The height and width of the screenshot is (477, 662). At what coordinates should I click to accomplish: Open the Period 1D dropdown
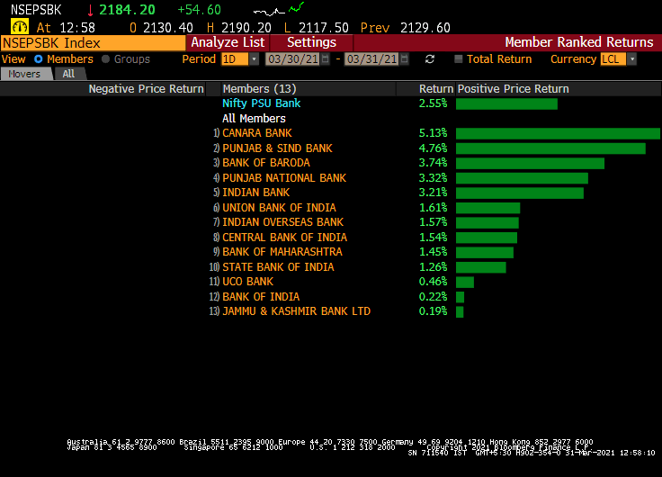253,59
